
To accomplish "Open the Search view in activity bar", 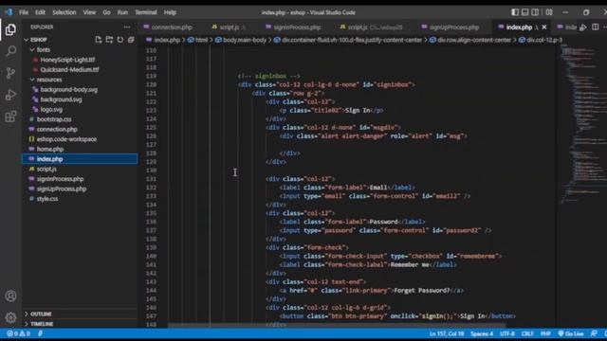I will [10, 51].
